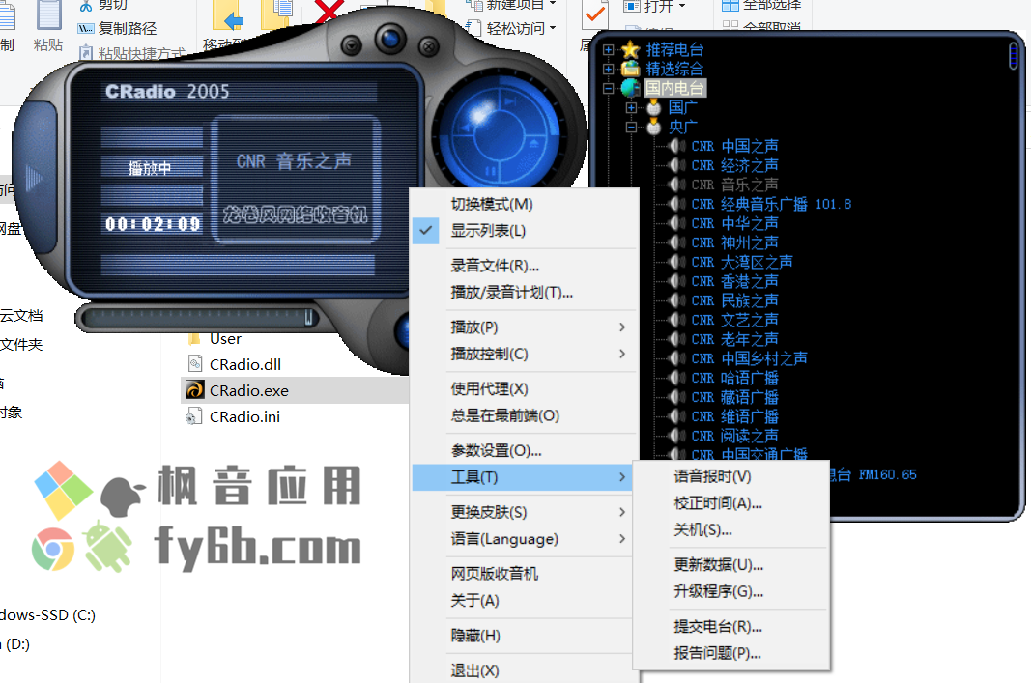Select the CNR 藏语广播 station
The height and width of the screenshot is (683, 1031).
point(734,397)
